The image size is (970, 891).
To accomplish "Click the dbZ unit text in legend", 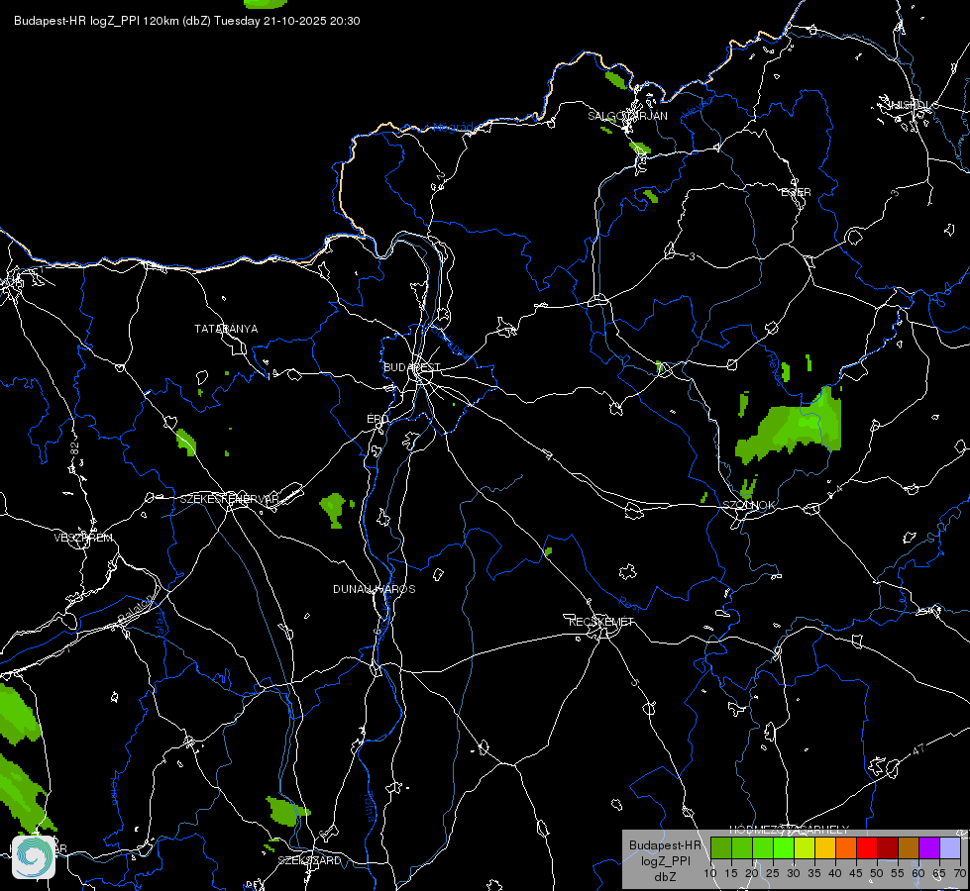I will tap(665, 877).
